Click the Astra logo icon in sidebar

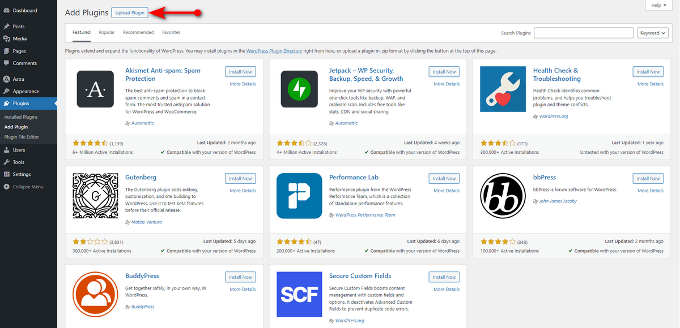(x=6, y=79)
